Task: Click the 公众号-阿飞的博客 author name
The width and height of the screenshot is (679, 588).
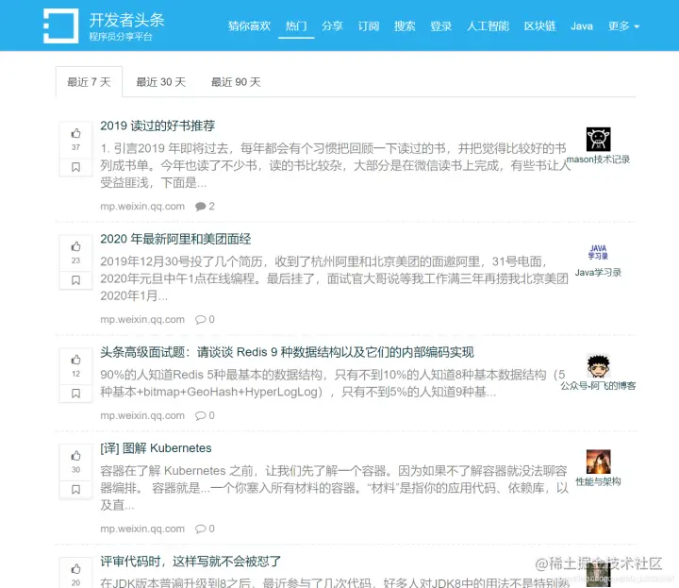Action: point(599,386)
